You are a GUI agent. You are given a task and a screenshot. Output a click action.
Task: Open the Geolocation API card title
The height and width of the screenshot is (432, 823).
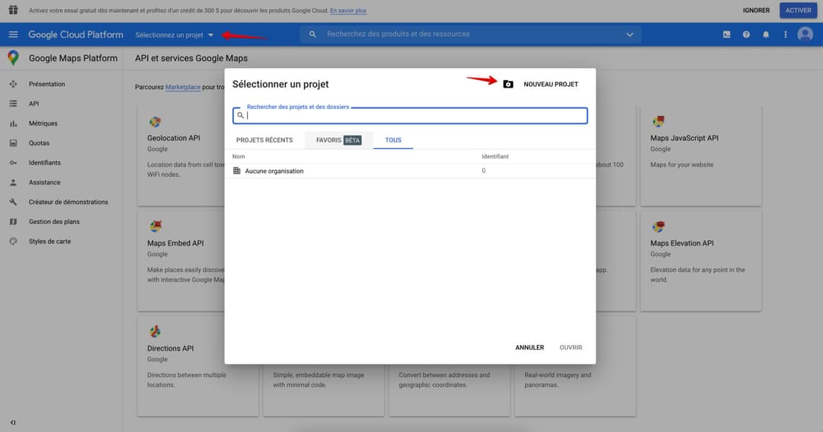pyautogui.click(x=173, y=138)
